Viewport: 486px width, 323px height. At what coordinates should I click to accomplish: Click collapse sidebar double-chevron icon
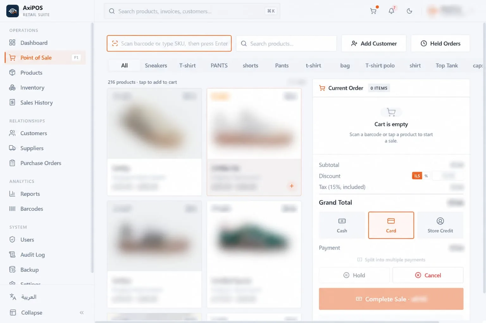82,313
